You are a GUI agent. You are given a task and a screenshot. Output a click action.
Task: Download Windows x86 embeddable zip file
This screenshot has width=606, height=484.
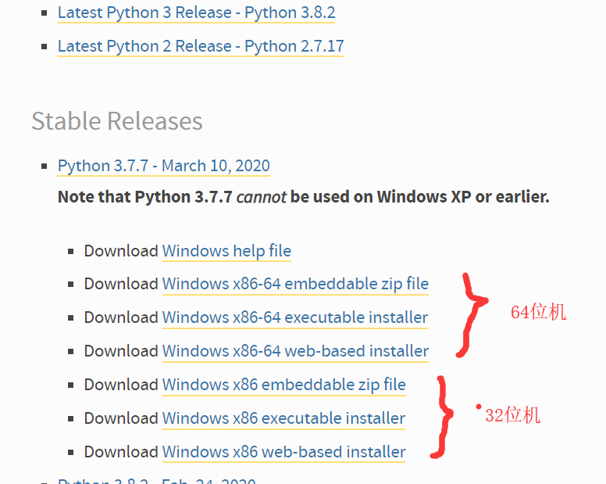pos(284,385)
